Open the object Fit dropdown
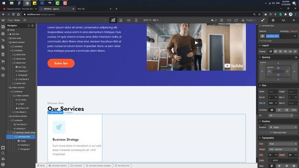This screenshot has width=299, height=168. click(281, 116)
